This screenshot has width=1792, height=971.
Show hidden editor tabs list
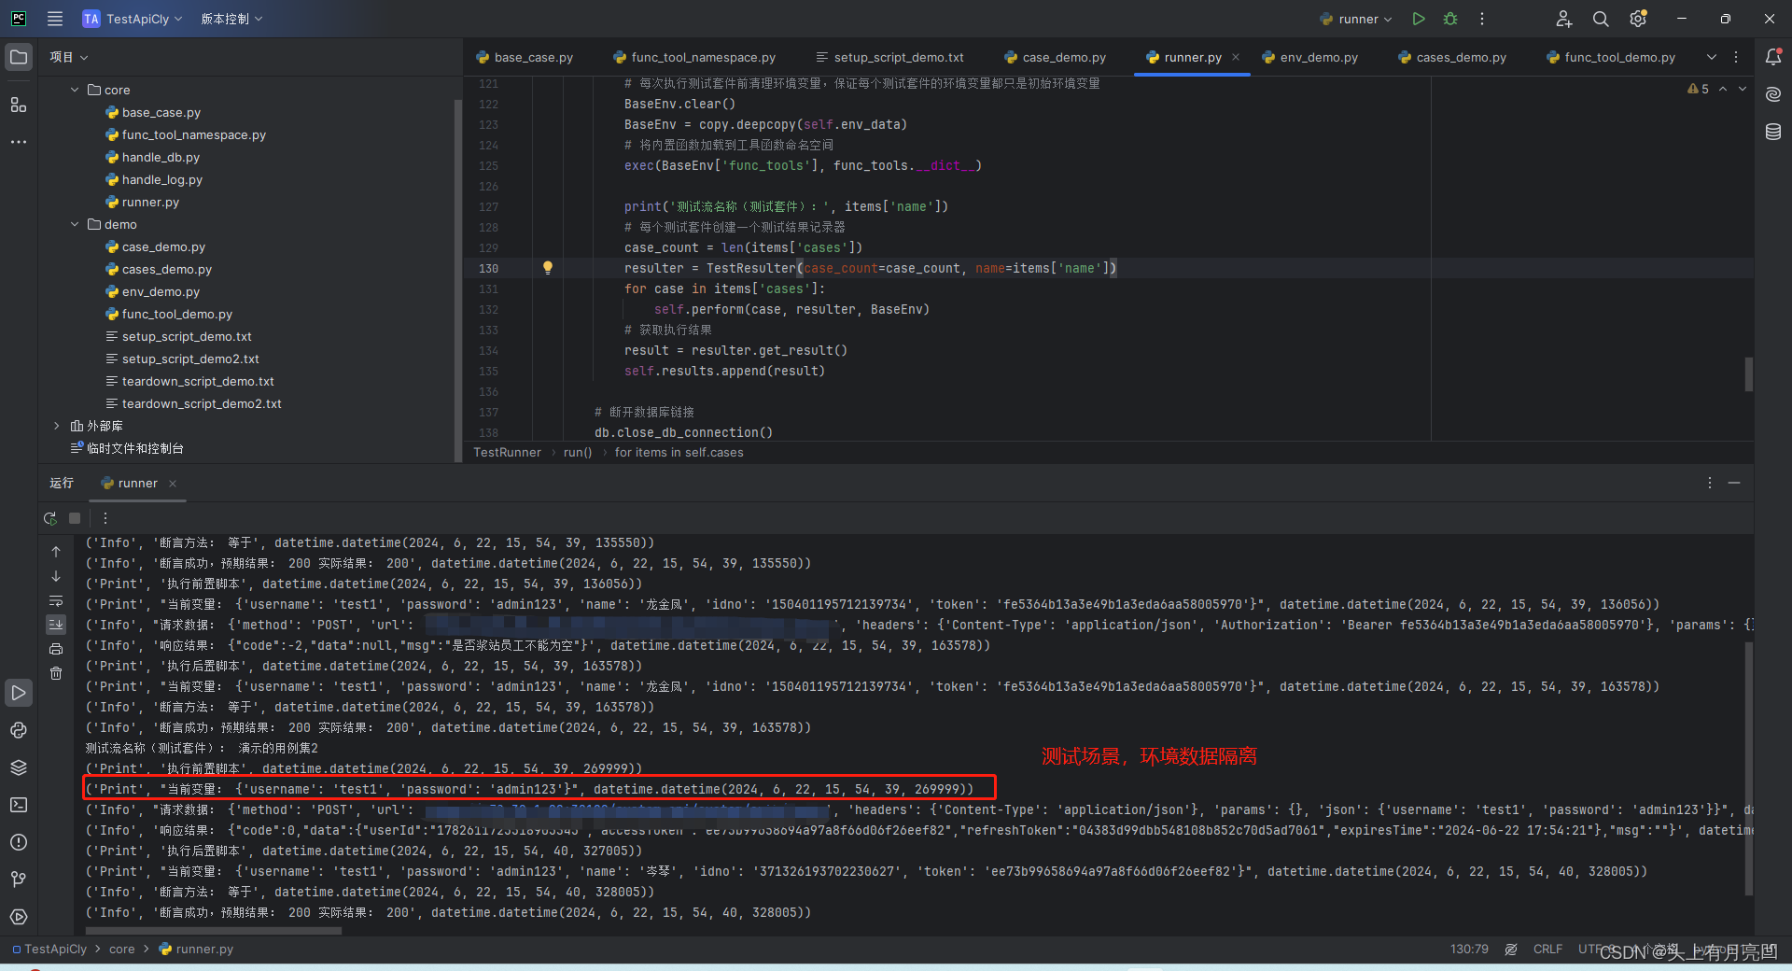(x=1712, y=57)
